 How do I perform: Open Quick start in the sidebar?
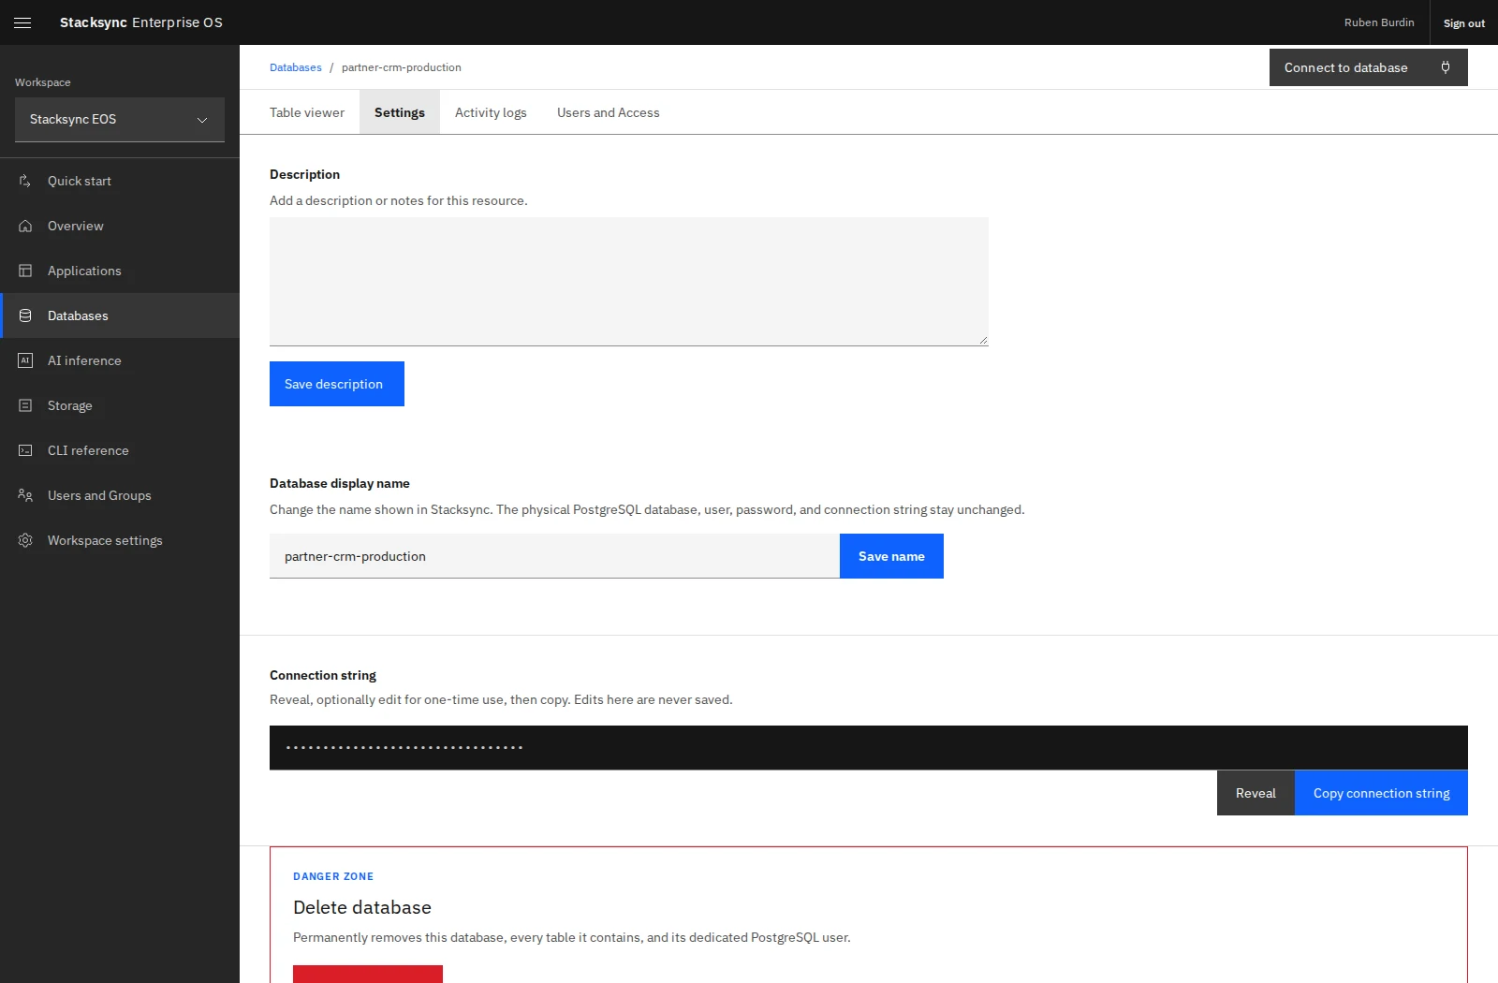[120, 181]
